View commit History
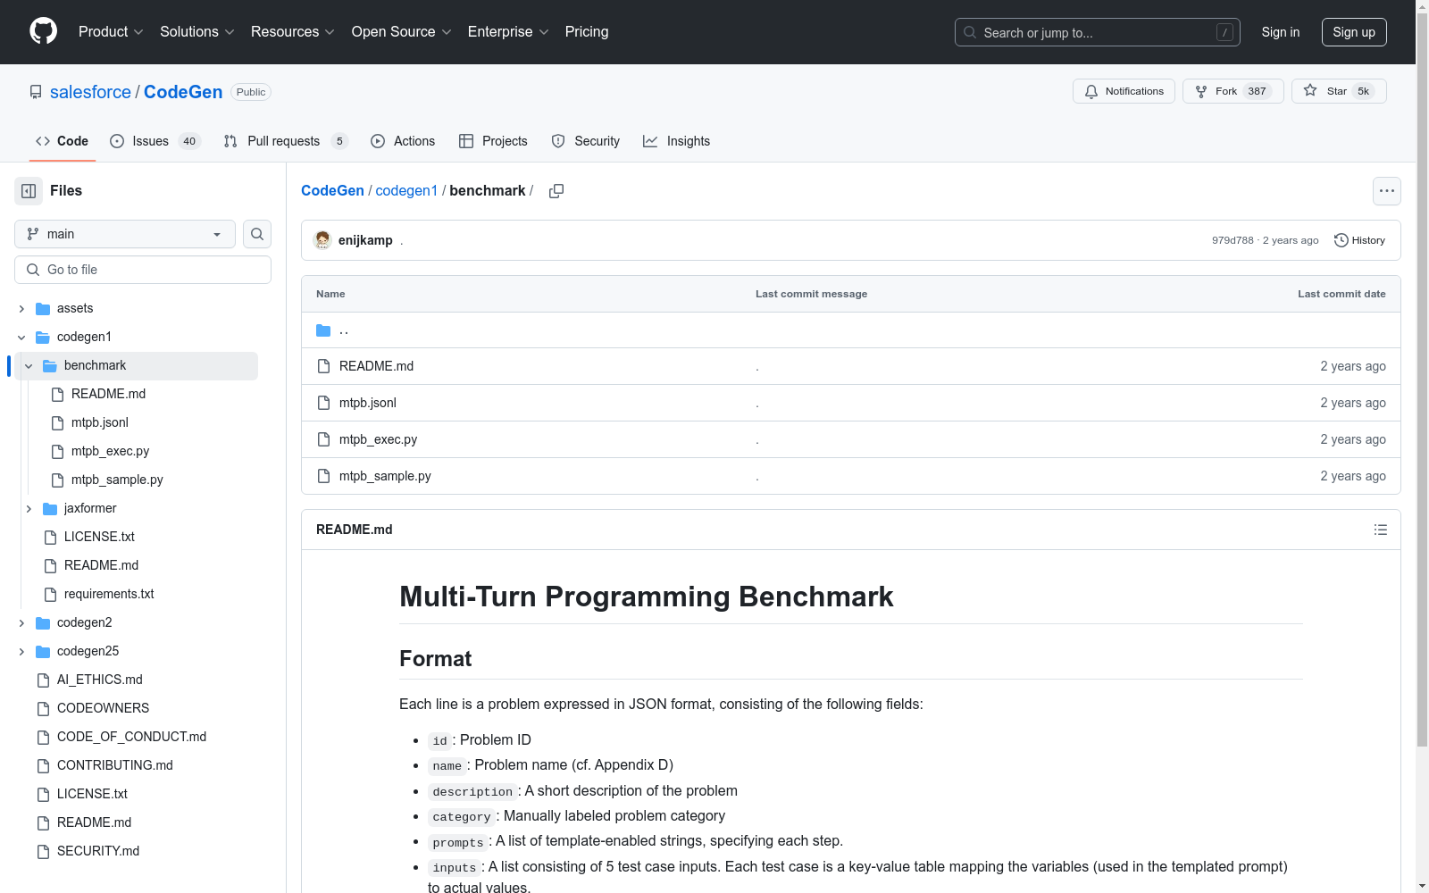Screen dimensions: 1429x893 pyautogui.click(x=1359, y=240)
